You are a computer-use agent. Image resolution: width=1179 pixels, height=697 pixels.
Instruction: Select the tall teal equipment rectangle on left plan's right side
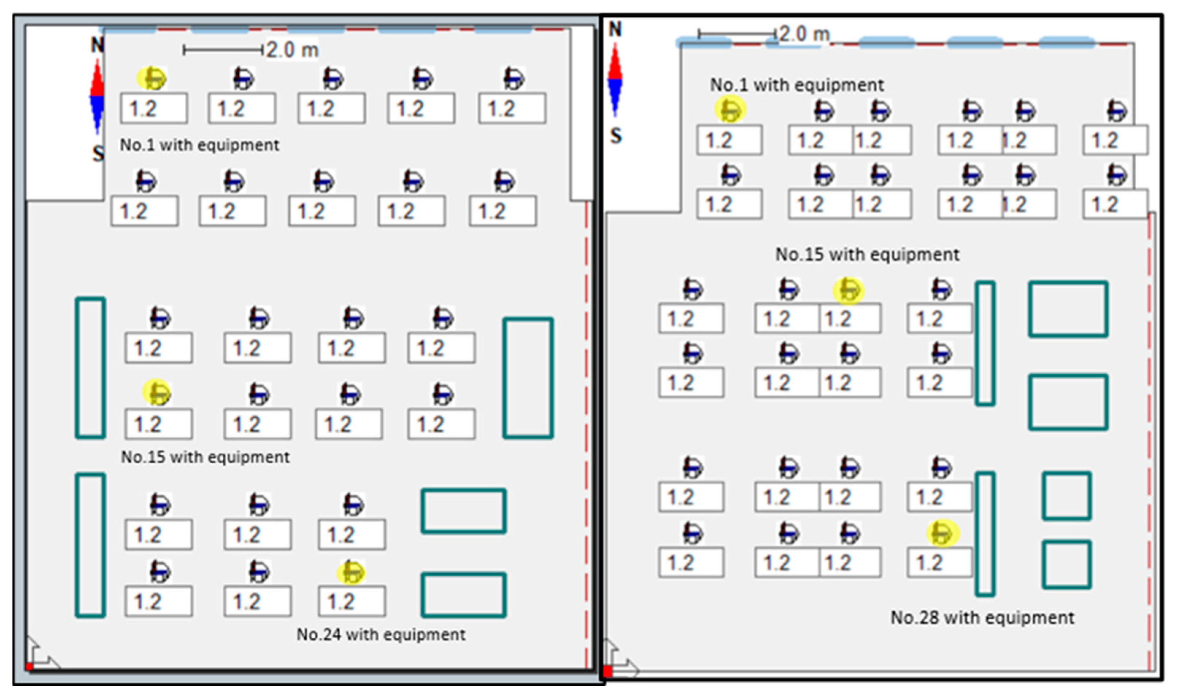(x=528, y=378)
